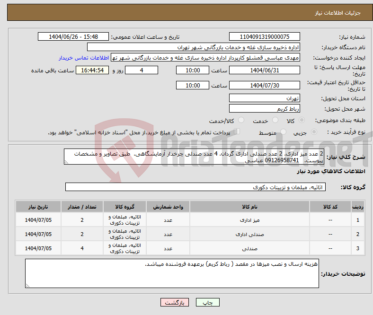
Task: Click the بازگشت (back) button
Action: 175,303
